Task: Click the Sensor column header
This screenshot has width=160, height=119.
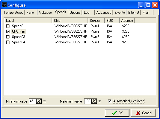Action: (96, 21)
